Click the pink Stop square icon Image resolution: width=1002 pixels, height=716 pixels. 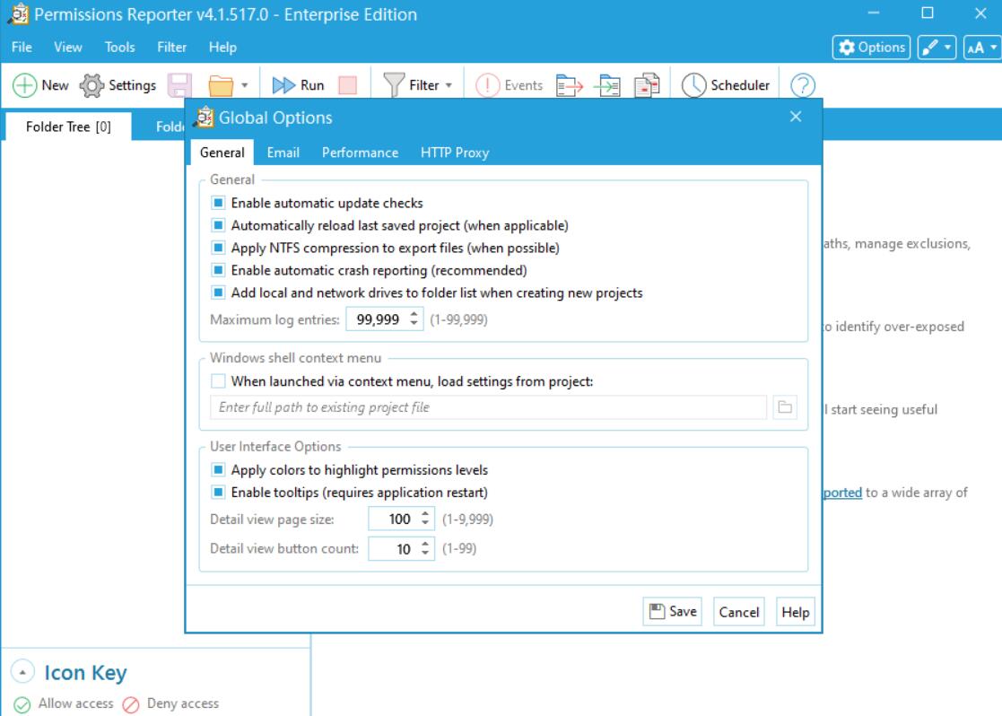[x=348, y=85]
